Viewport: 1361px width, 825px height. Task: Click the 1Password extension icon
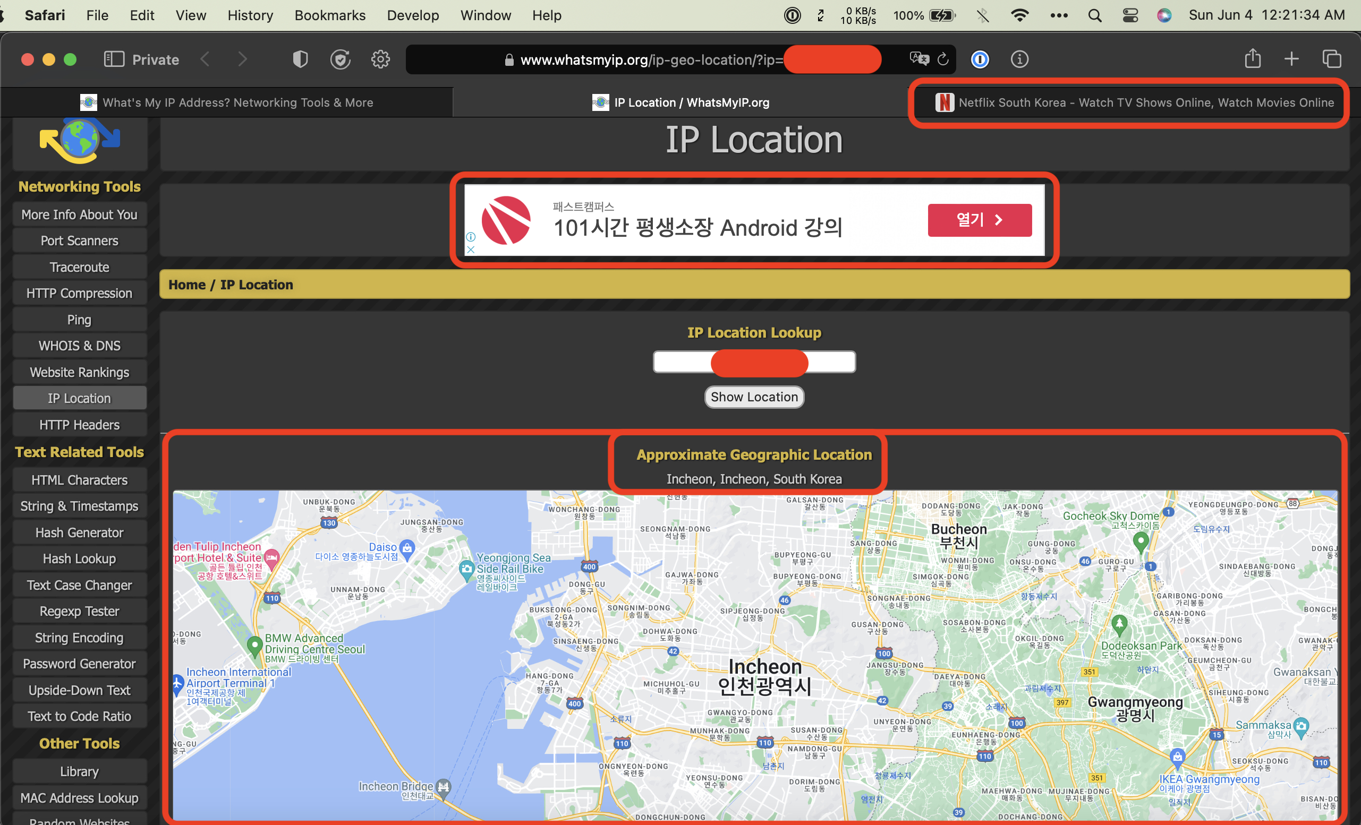pos(980,59)
